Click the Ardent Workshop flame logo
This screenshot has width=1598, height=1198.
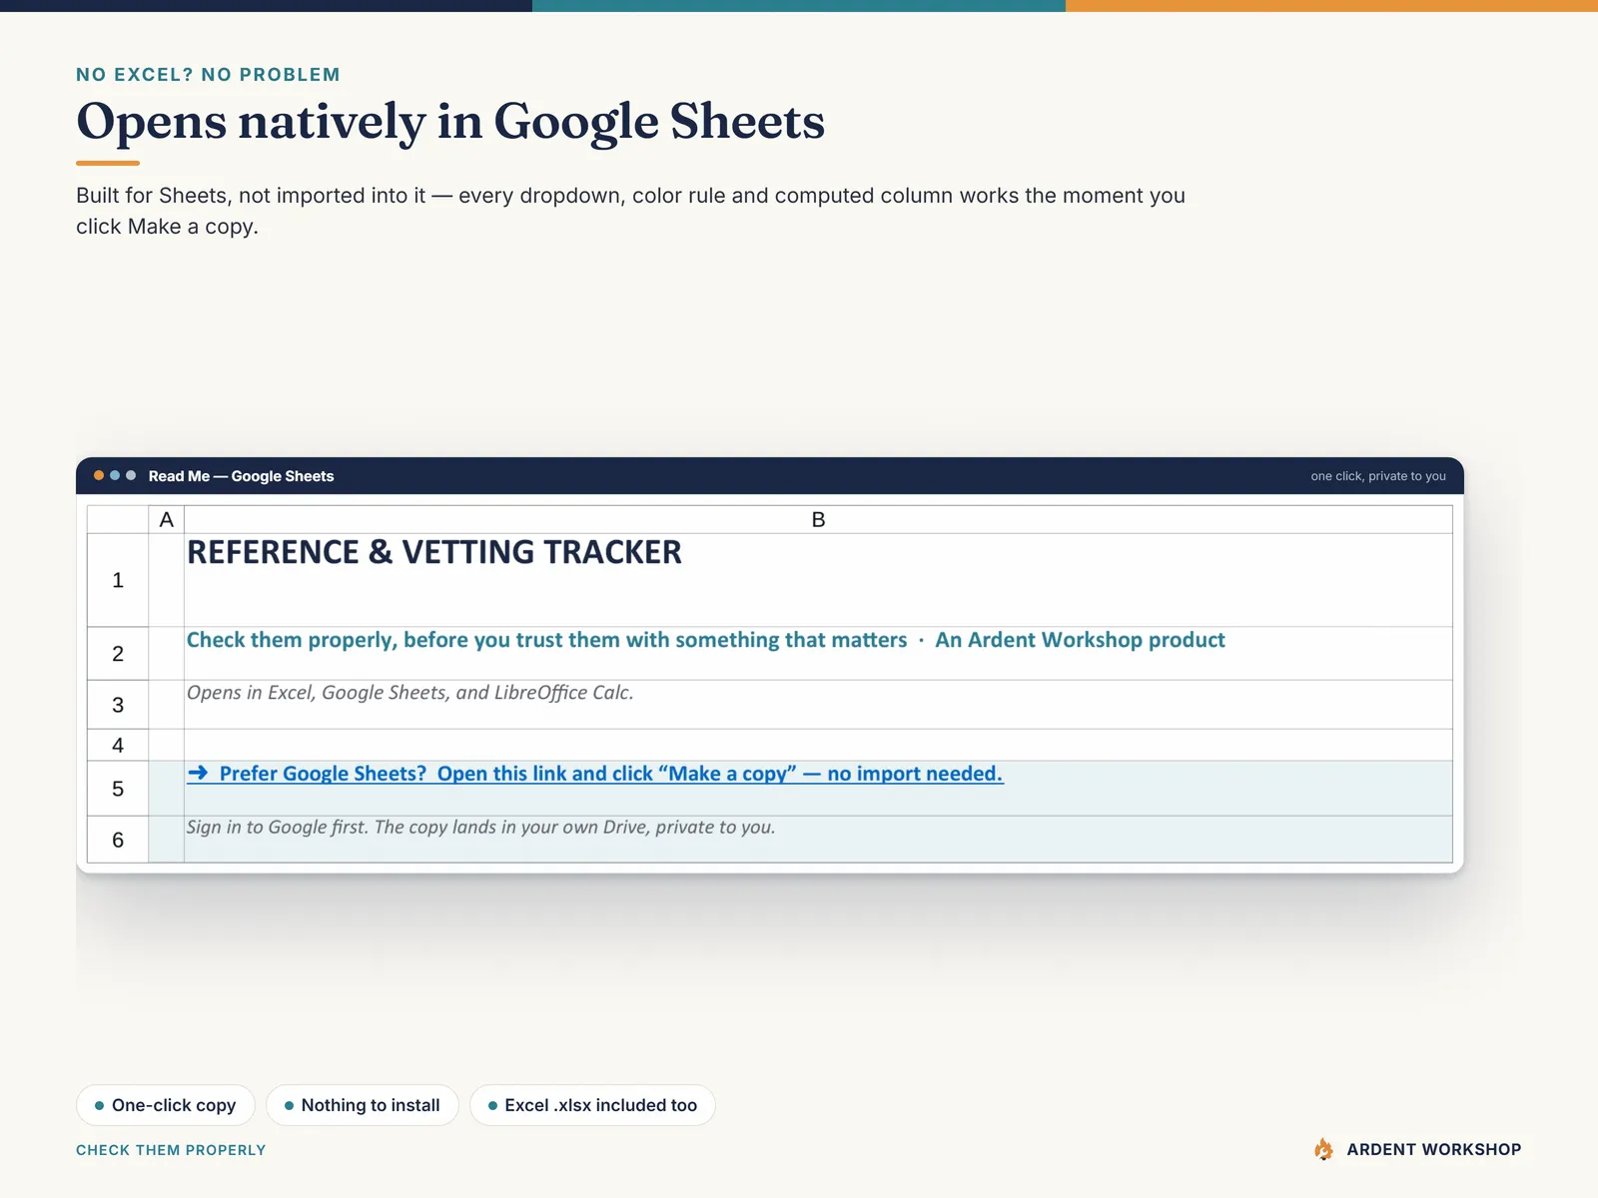[x=1323, y=1149]
